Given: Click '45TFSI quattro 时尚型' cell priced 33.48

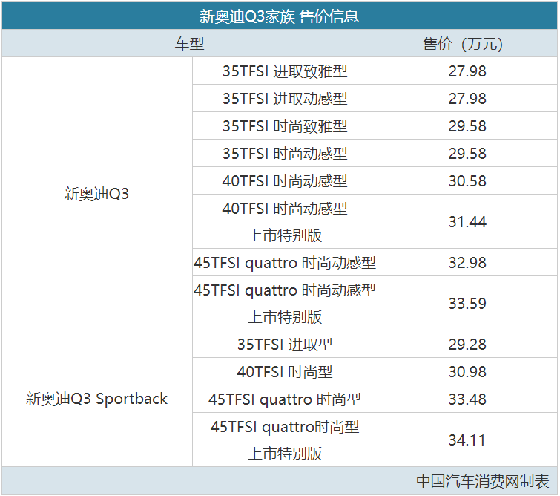Looking at the screenshot, I should (285, 399).
